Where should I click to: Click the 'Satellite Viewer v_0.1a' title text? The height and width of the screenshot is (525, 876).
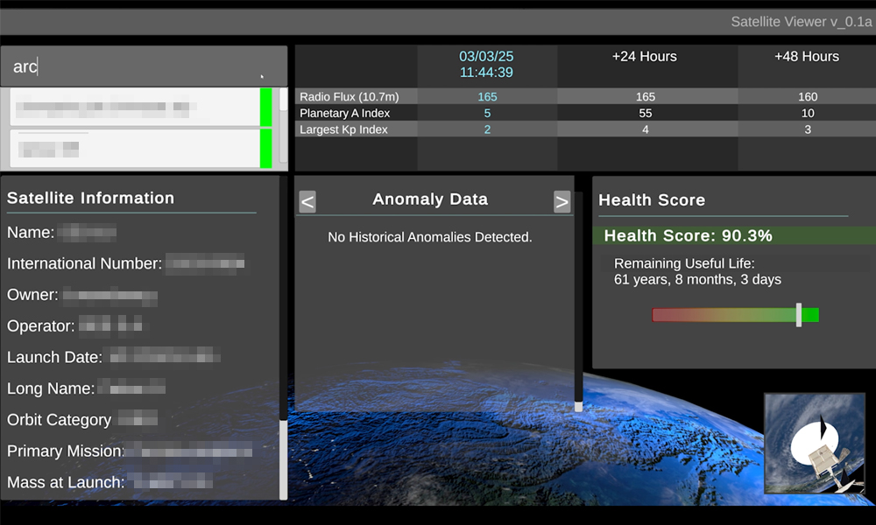point(802,22)
